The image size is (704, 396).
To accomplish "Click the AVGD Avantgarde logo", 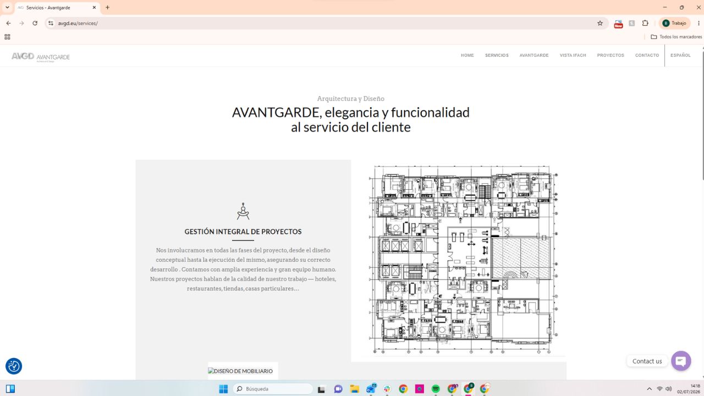I will (x=41, y=57).
